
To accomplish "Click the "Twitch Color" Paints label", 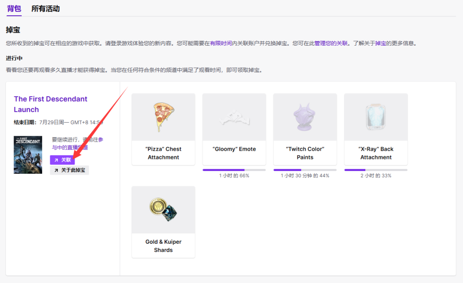I will pos(305,153).
